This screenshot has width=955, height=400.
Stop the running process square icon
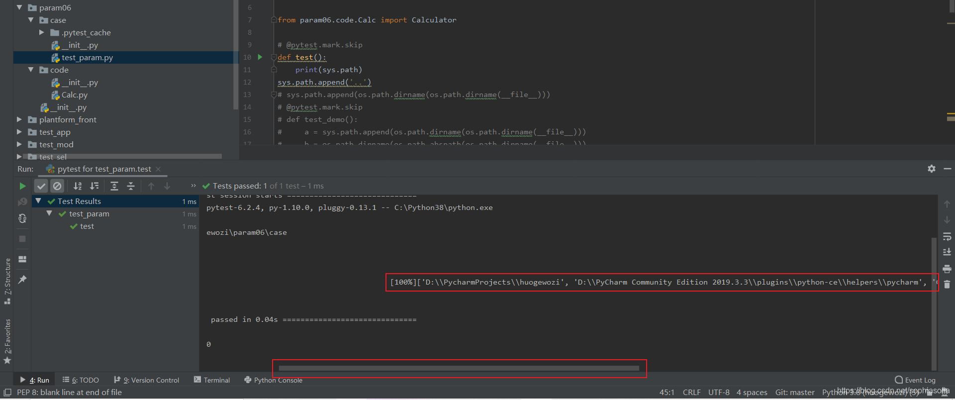tap(22, 239)
